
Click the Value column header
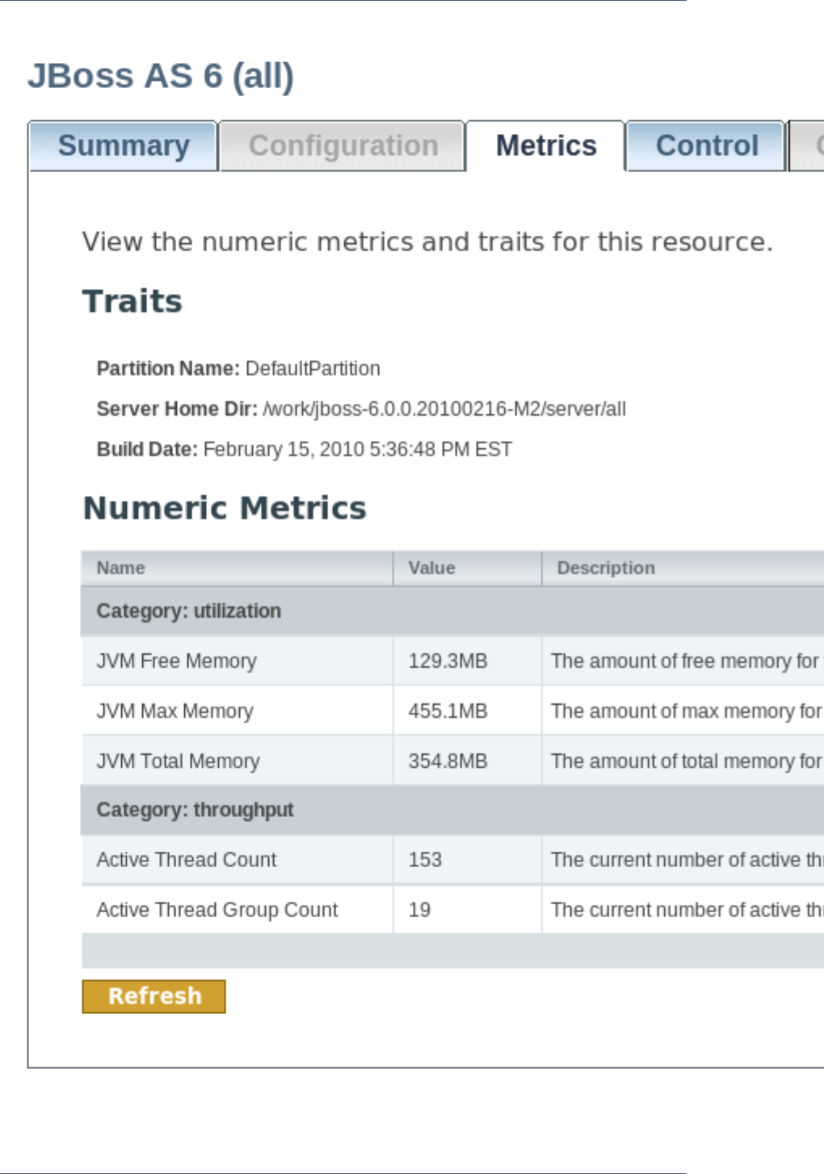[x=432, y=568]
